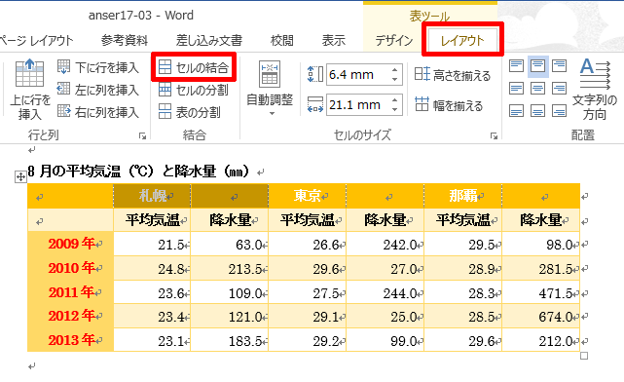Click the 2010 年 row label
The width and height of the screenshot is (624, 382).
click(71, 268)
